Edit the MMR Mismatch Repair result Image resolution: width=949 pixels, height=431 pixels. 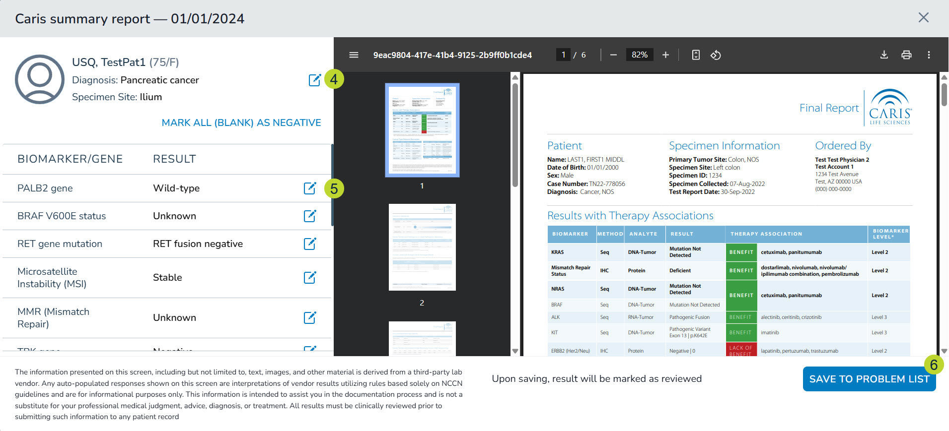coord(310,317)
